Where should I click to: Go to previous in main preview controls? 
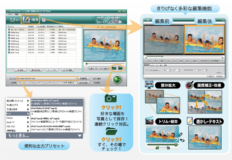pos(101,69)
